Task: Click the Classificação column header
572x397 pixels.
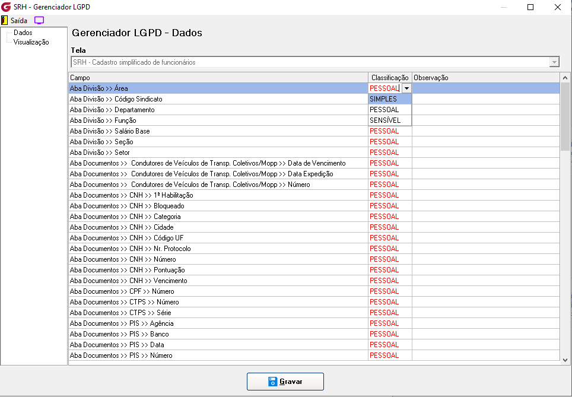Action: (390, 78)
